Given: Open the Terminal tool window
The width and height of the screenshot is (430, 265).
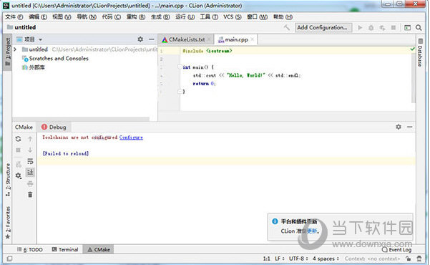Looking at the screenshot, I should [x=65, y=249].
